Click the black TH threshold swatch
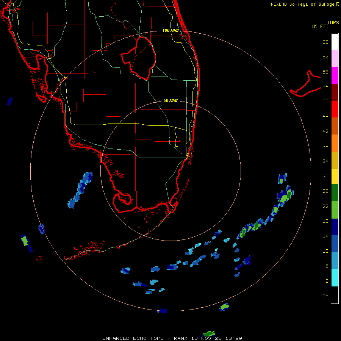The height and width of the screenshot is (341, 341). coord(335,295)
